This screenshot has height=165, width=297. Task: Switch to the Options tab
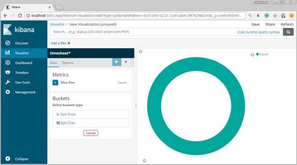click(68, 63)
